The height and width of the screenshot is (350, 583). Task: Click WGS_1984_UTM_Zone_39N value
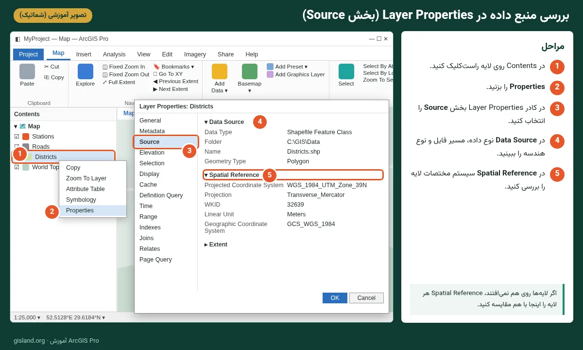[327, 185]
